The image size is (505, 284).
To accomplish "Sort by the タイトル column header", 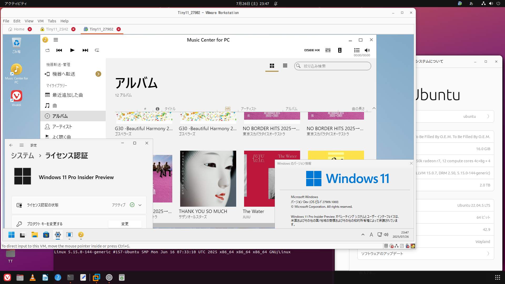I will (x=170, y=109).
